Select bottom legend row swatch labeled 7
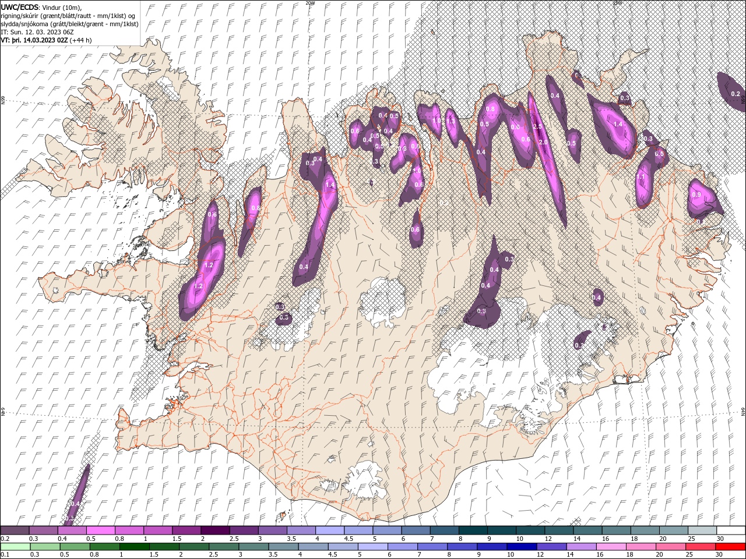746x559 pixels. [432, 547]
